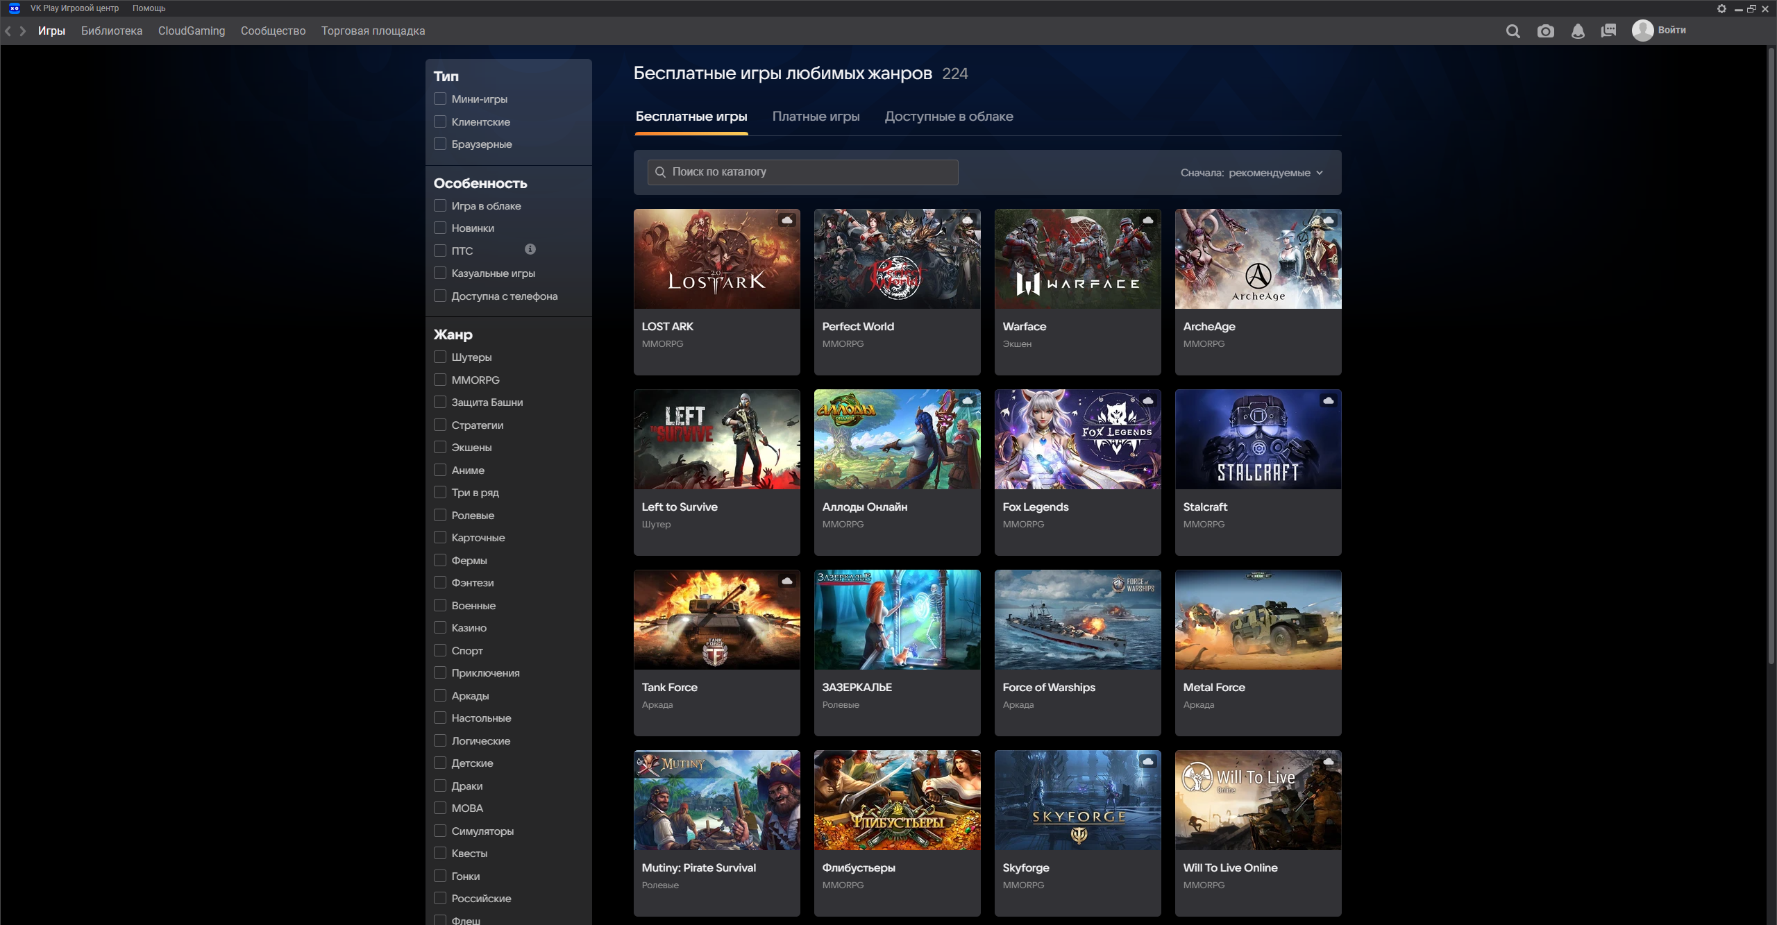Click the user avatar icon

1642,31
